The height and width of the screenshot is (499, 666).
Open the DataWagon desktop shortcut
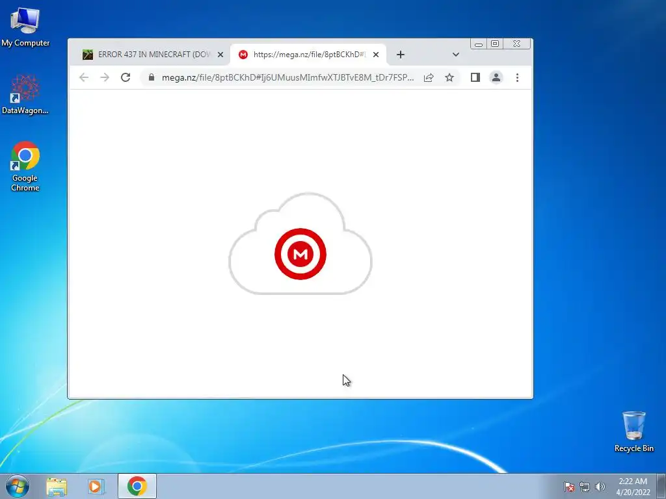[25, 94]
